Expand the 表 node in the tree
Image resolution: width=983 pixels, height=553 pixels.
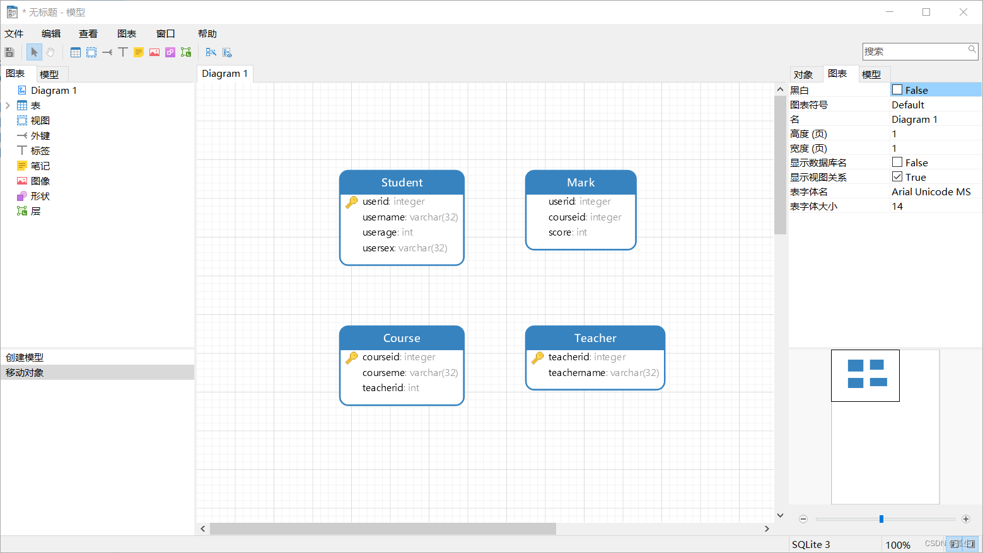pyautogui.click(x=8, y=105)
